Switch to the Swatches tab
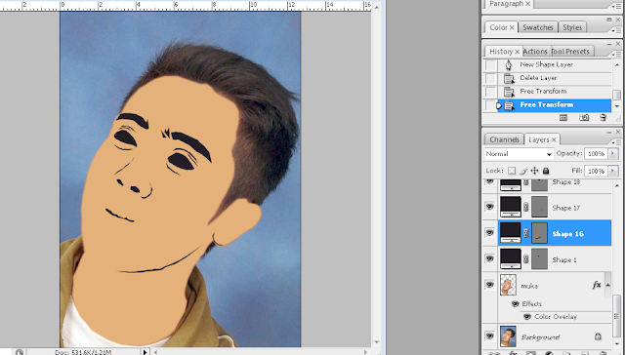This screenshot has height=355, width=625. [538, 27]
